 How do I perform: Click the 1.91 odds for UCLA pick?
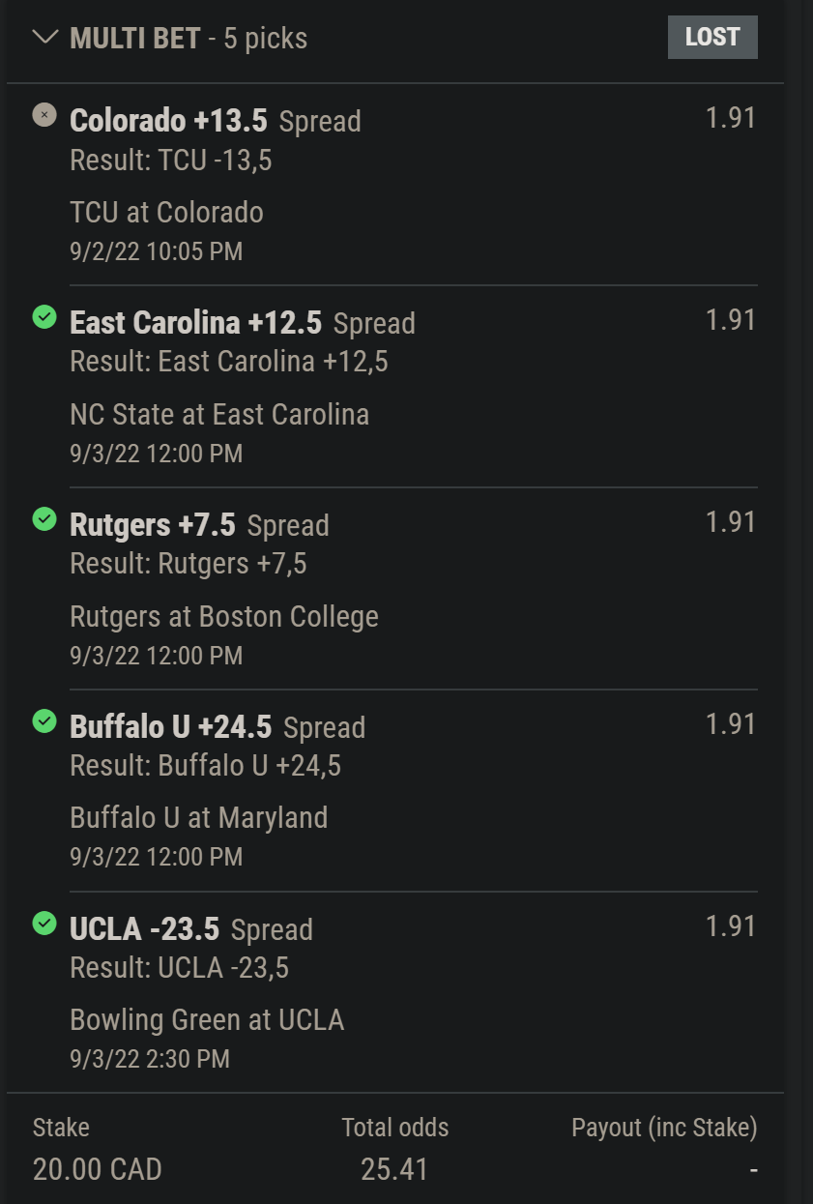coord(730,926)
